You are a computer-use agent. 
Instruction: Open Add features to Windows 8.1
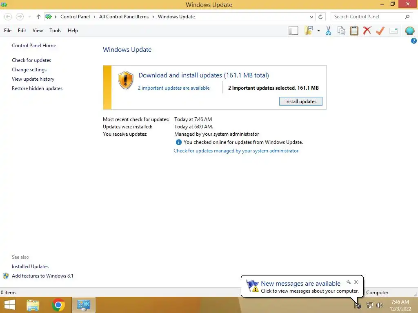pos(42,276)
